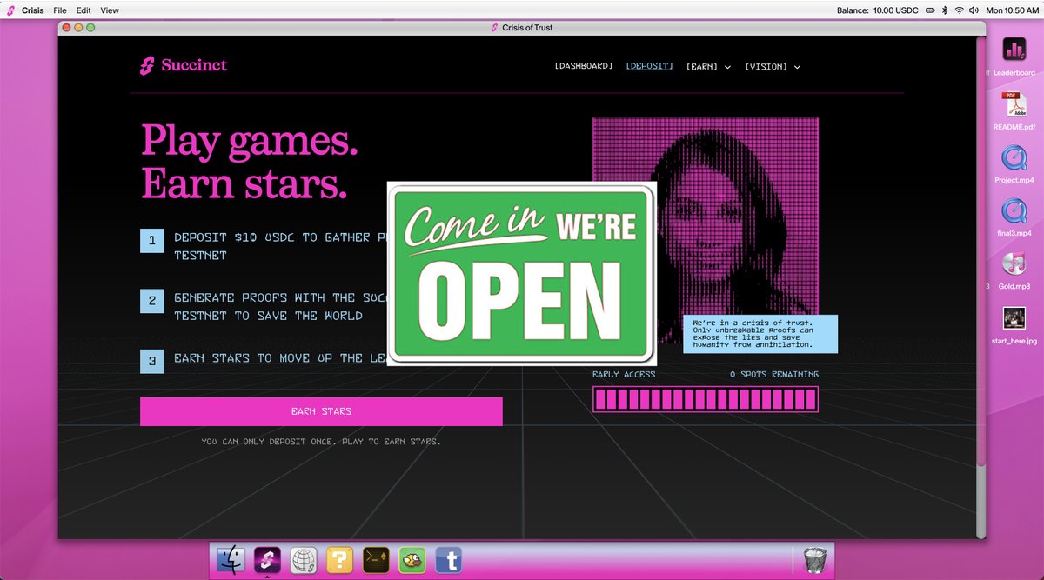Click the step 1 number box
The height and width of the screenshot is (580, 1044).
pos(152,240)
